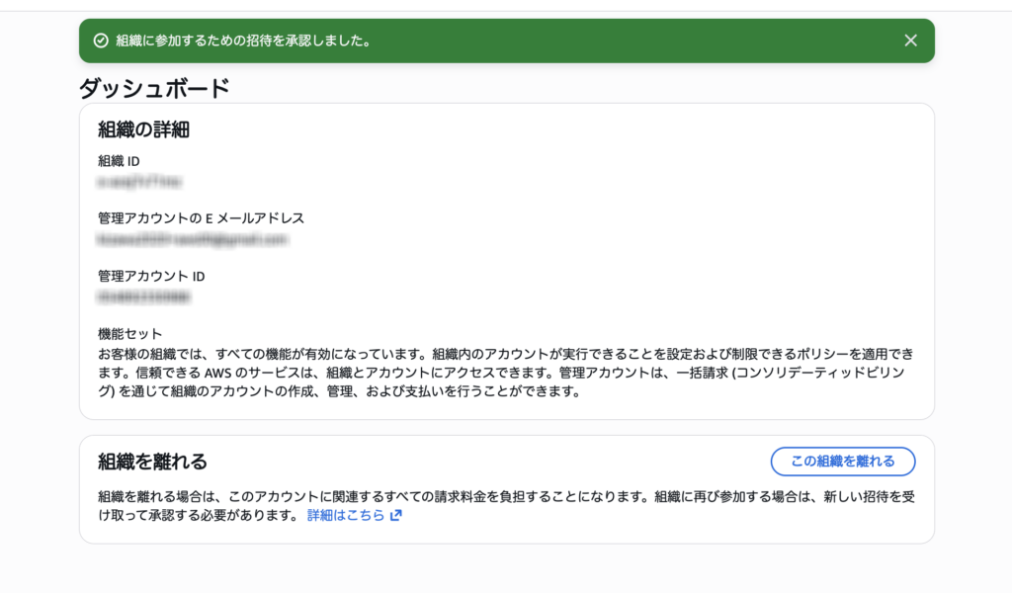Select the 組織の詳細 panel heading

click(143, 129)
